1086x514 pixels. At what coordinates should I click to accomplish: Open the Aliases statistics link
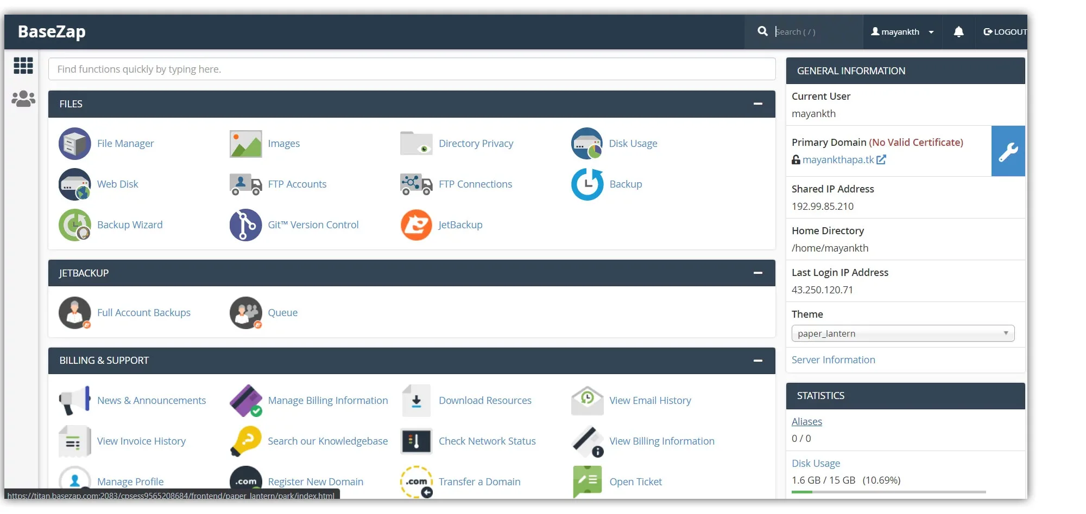[806, 422]
